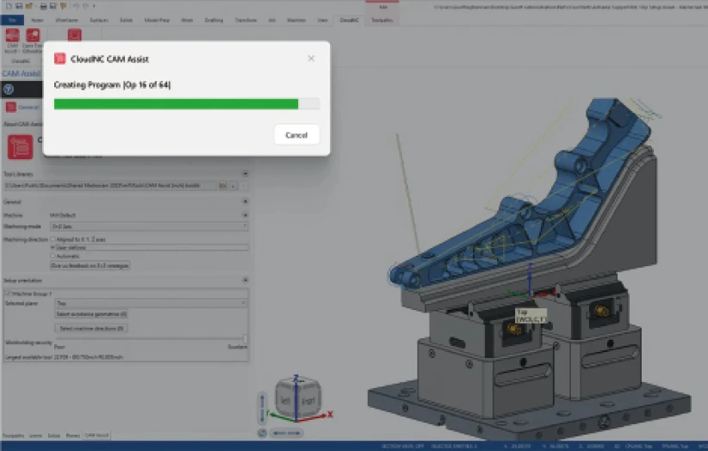Screen dimensions: 708x451
Task: Open the Machining mode dropdown
Action: coord(149,225)
